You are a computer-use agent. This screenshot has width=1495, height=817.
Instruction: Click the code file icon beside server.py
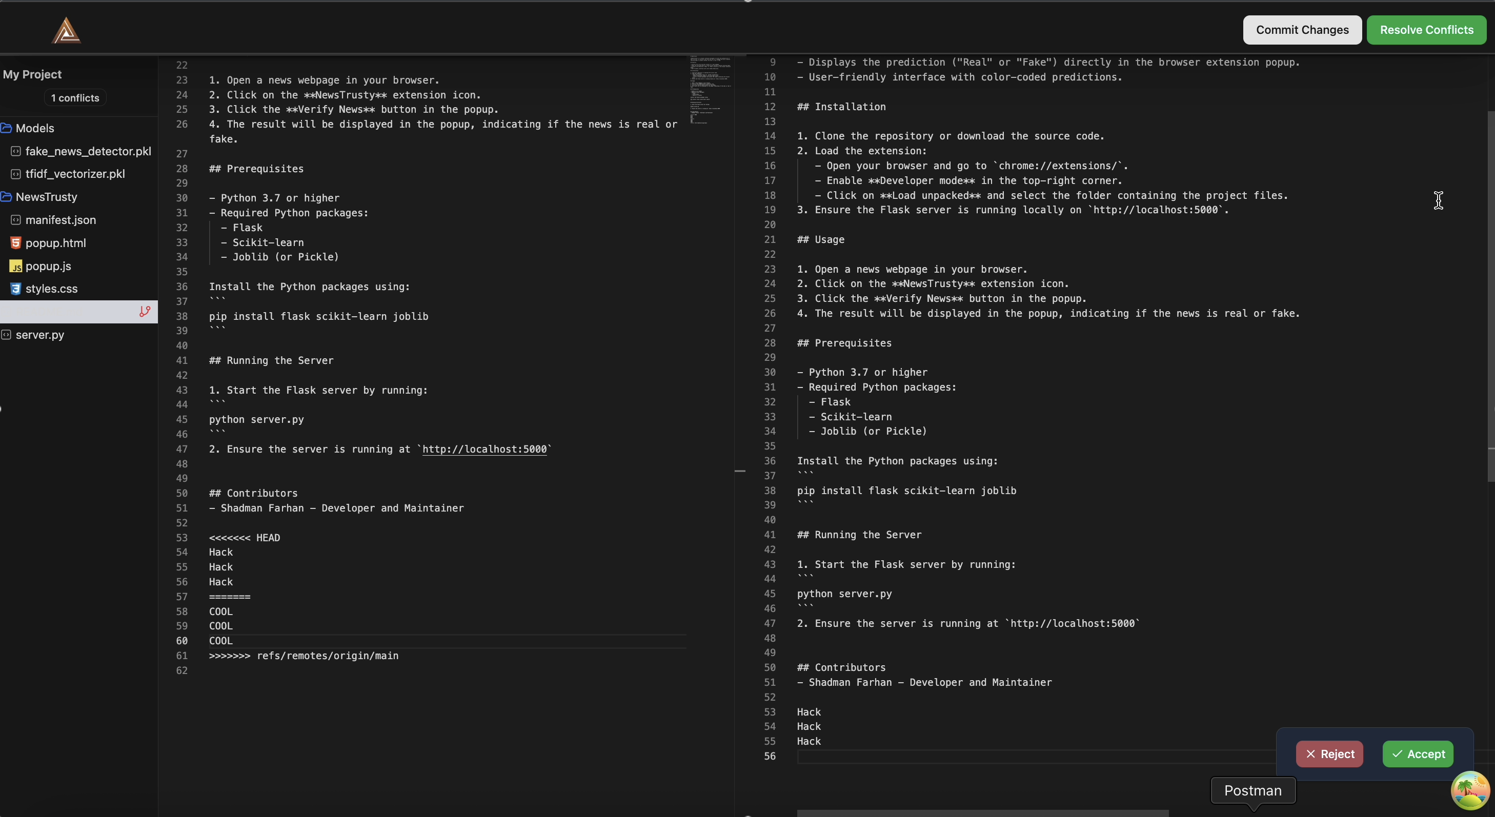pos(6,335)
